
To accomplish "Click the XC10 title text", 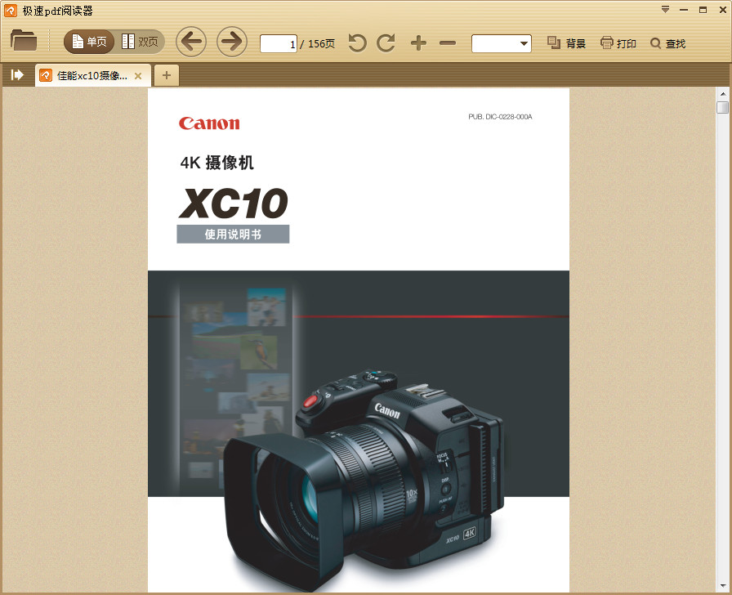I will [x=234, y=204].
